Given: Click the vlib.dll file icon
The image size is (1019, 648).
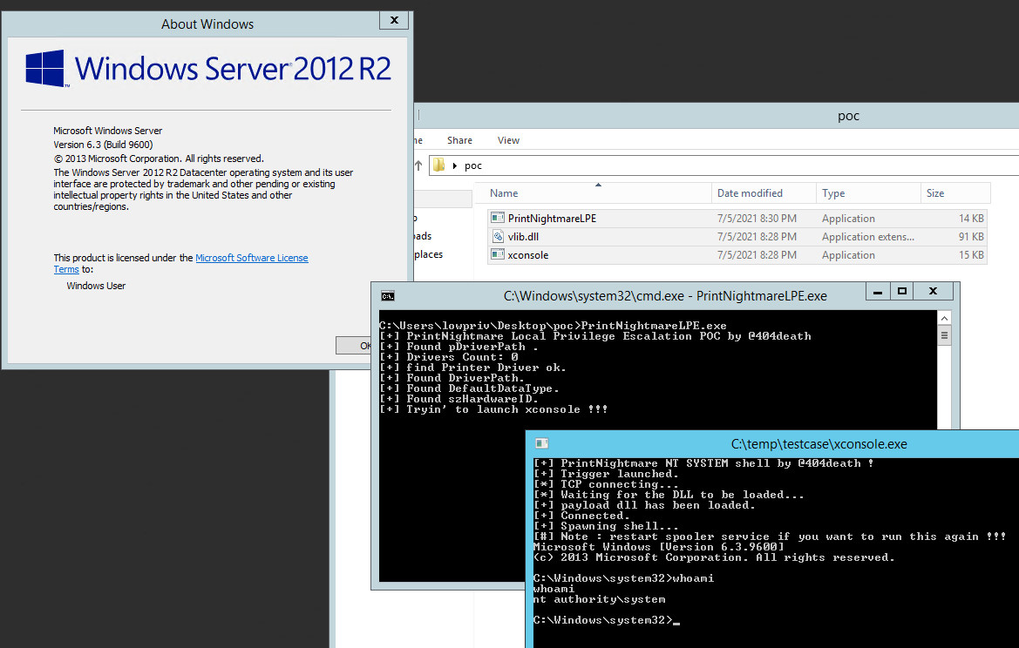Looking at the screenshot, I should tap(498, 236).
